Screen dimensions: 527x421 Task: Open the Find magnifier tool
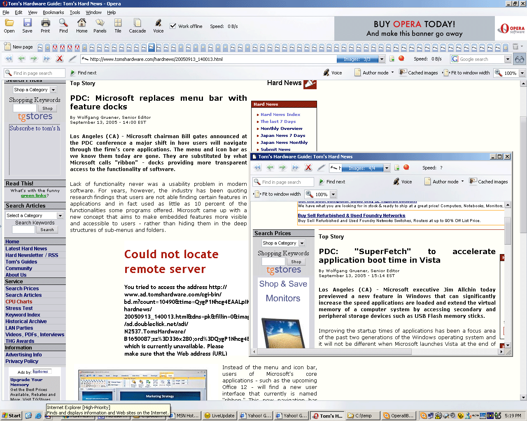click(63, 25)
